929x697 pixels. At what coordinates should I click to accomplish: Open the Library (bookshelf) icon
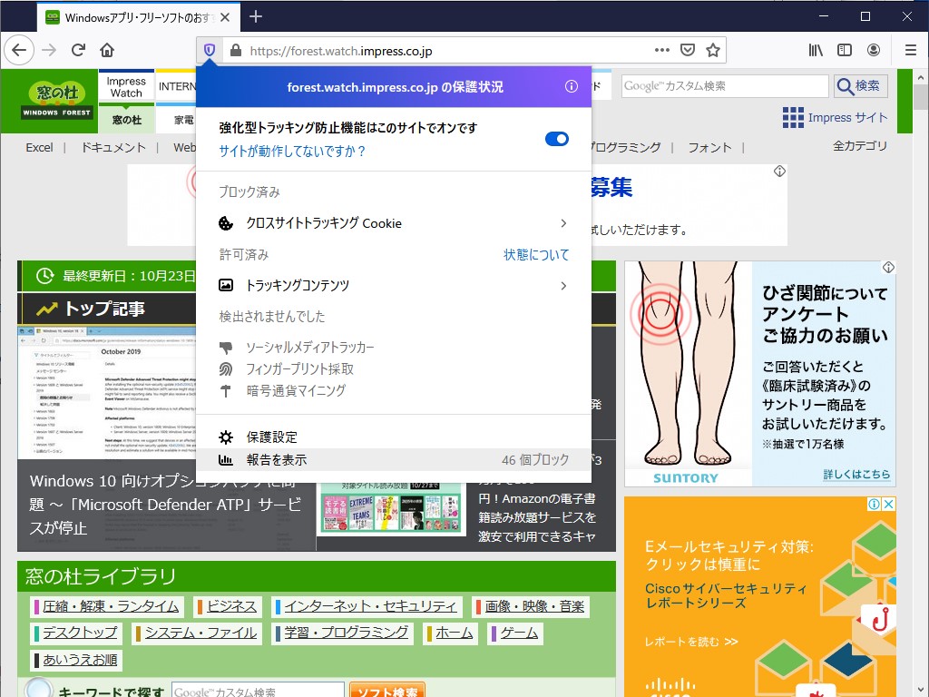pos(815,50)
